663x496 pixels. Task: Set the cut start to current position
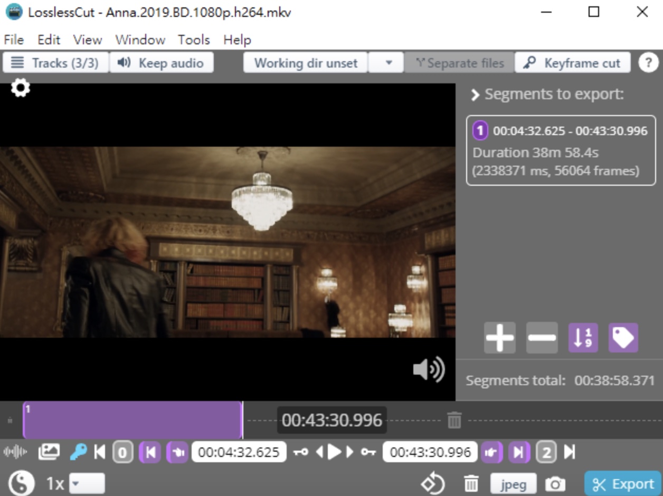(x=177, y=452)
